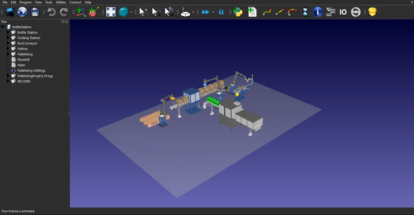Viewport: 414px width, 215px height.
Task: Expand the Bottle Station tree folder
Action: point(8,32)
